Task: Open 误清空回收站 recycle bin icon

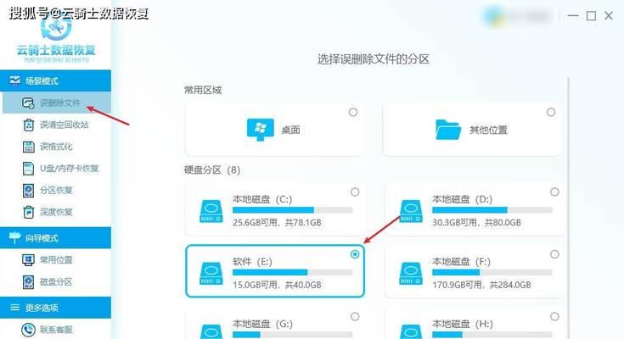Action: [28, 125]
